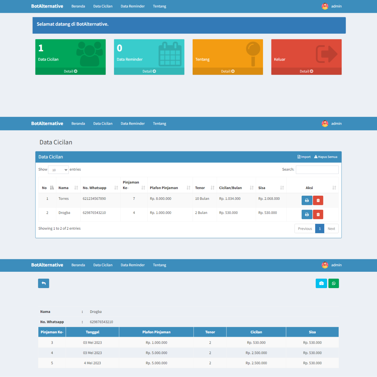Open the Show entries dropdown
The image size is (377, 377).
click(x=58, y=170)
